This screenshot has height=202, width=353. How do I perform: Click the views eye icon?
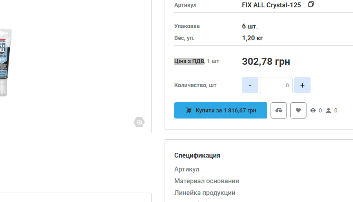[313, 110]
